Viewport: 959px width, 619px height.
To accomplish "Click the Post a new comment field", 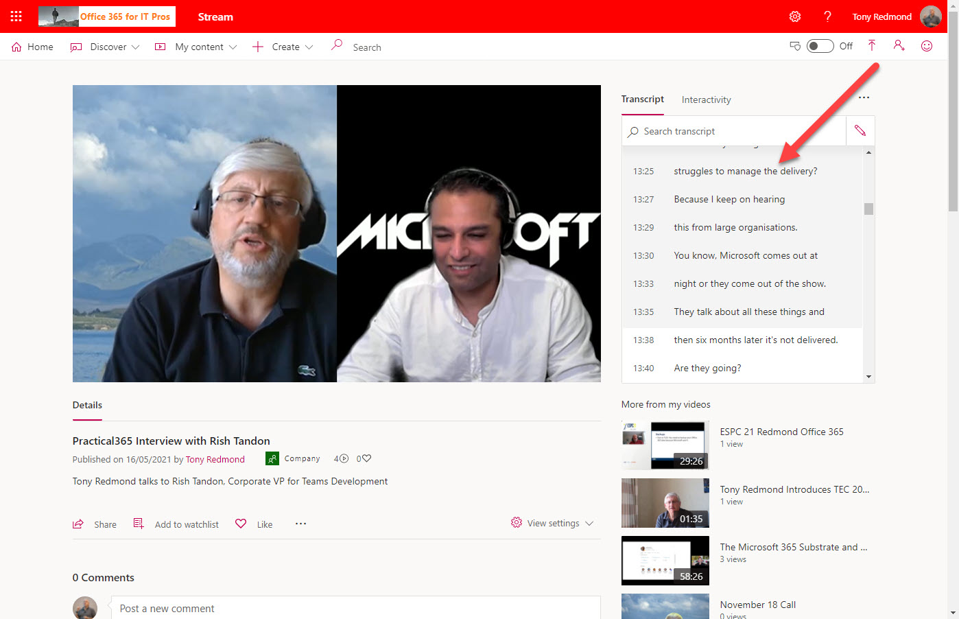I will [x=355, y=608].
